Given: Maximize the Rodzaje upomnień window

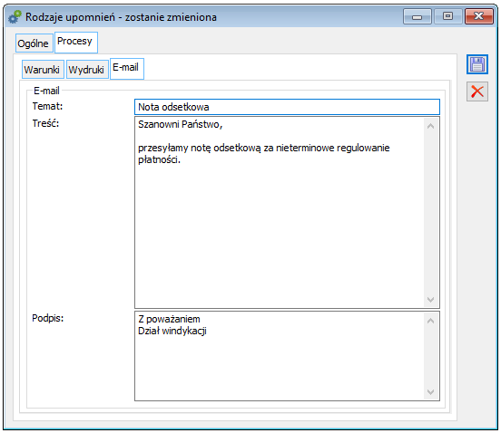Looking at the screenshot, I should (x=447, y=16).
